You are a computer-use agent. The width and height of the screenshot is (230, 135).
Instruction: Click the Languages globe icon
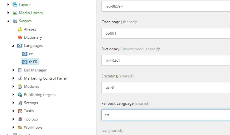[20, 46]
